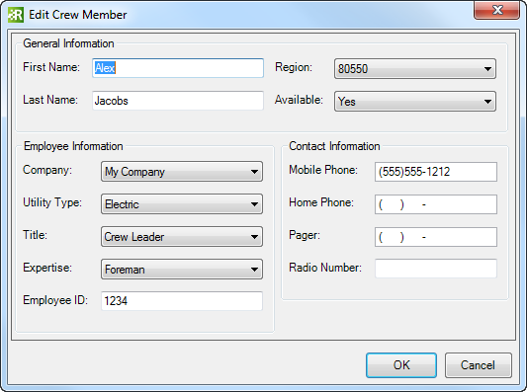Open the Expertise dropdown showing Foreman
The image size is (527, 392).
(182, 270)
